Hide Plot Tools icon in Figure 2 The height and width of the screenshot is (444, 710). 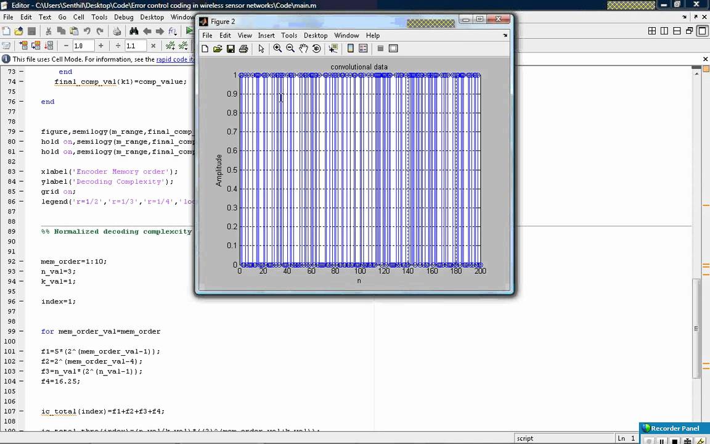(380, 49)
